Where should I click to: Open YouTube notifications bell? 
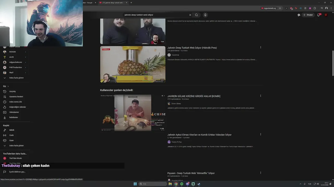pos(319,15)
